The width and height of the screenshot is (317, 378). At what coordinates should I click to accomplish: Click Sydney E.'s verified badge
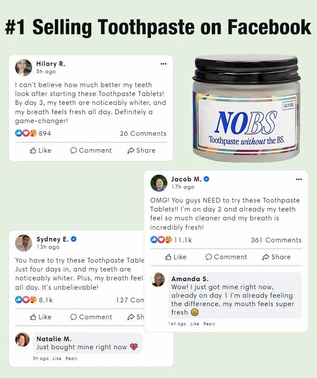(x=74, y=239)
